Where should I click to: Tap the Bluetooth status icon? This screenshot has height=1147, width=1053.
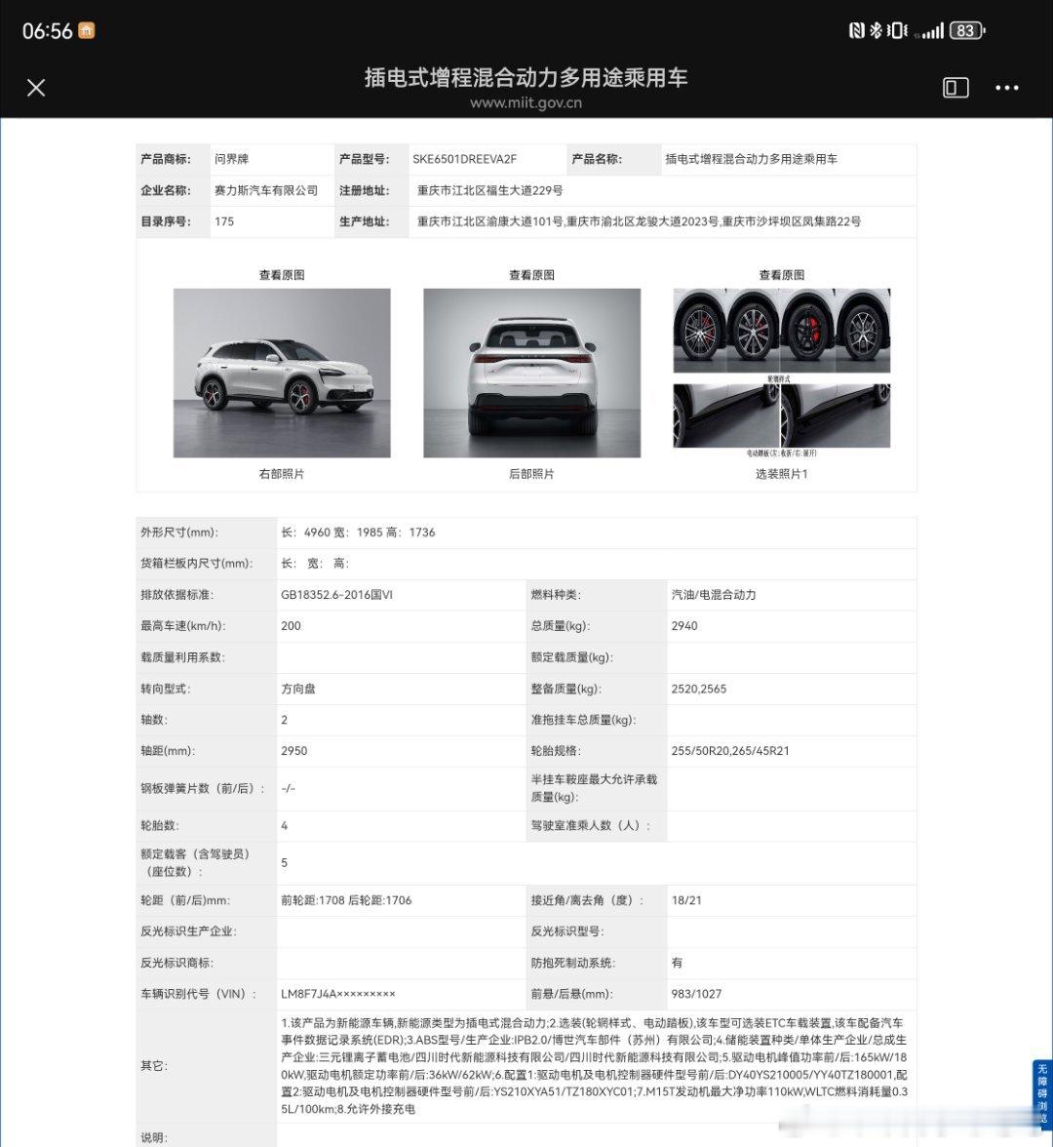click(876, 31)
